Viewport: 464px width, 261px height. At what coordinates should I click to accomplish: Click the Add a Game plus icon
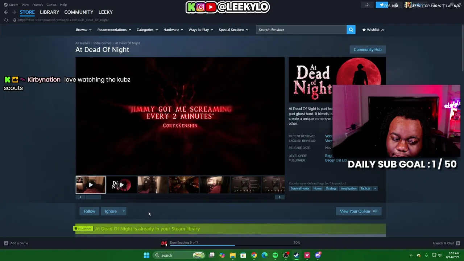(6, 243)
